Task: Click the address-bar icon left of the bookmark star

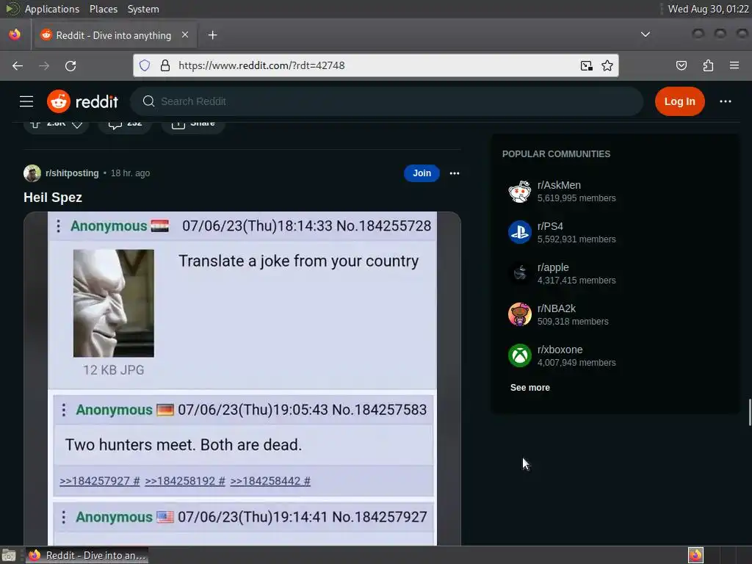Action: tap(586, 65)
